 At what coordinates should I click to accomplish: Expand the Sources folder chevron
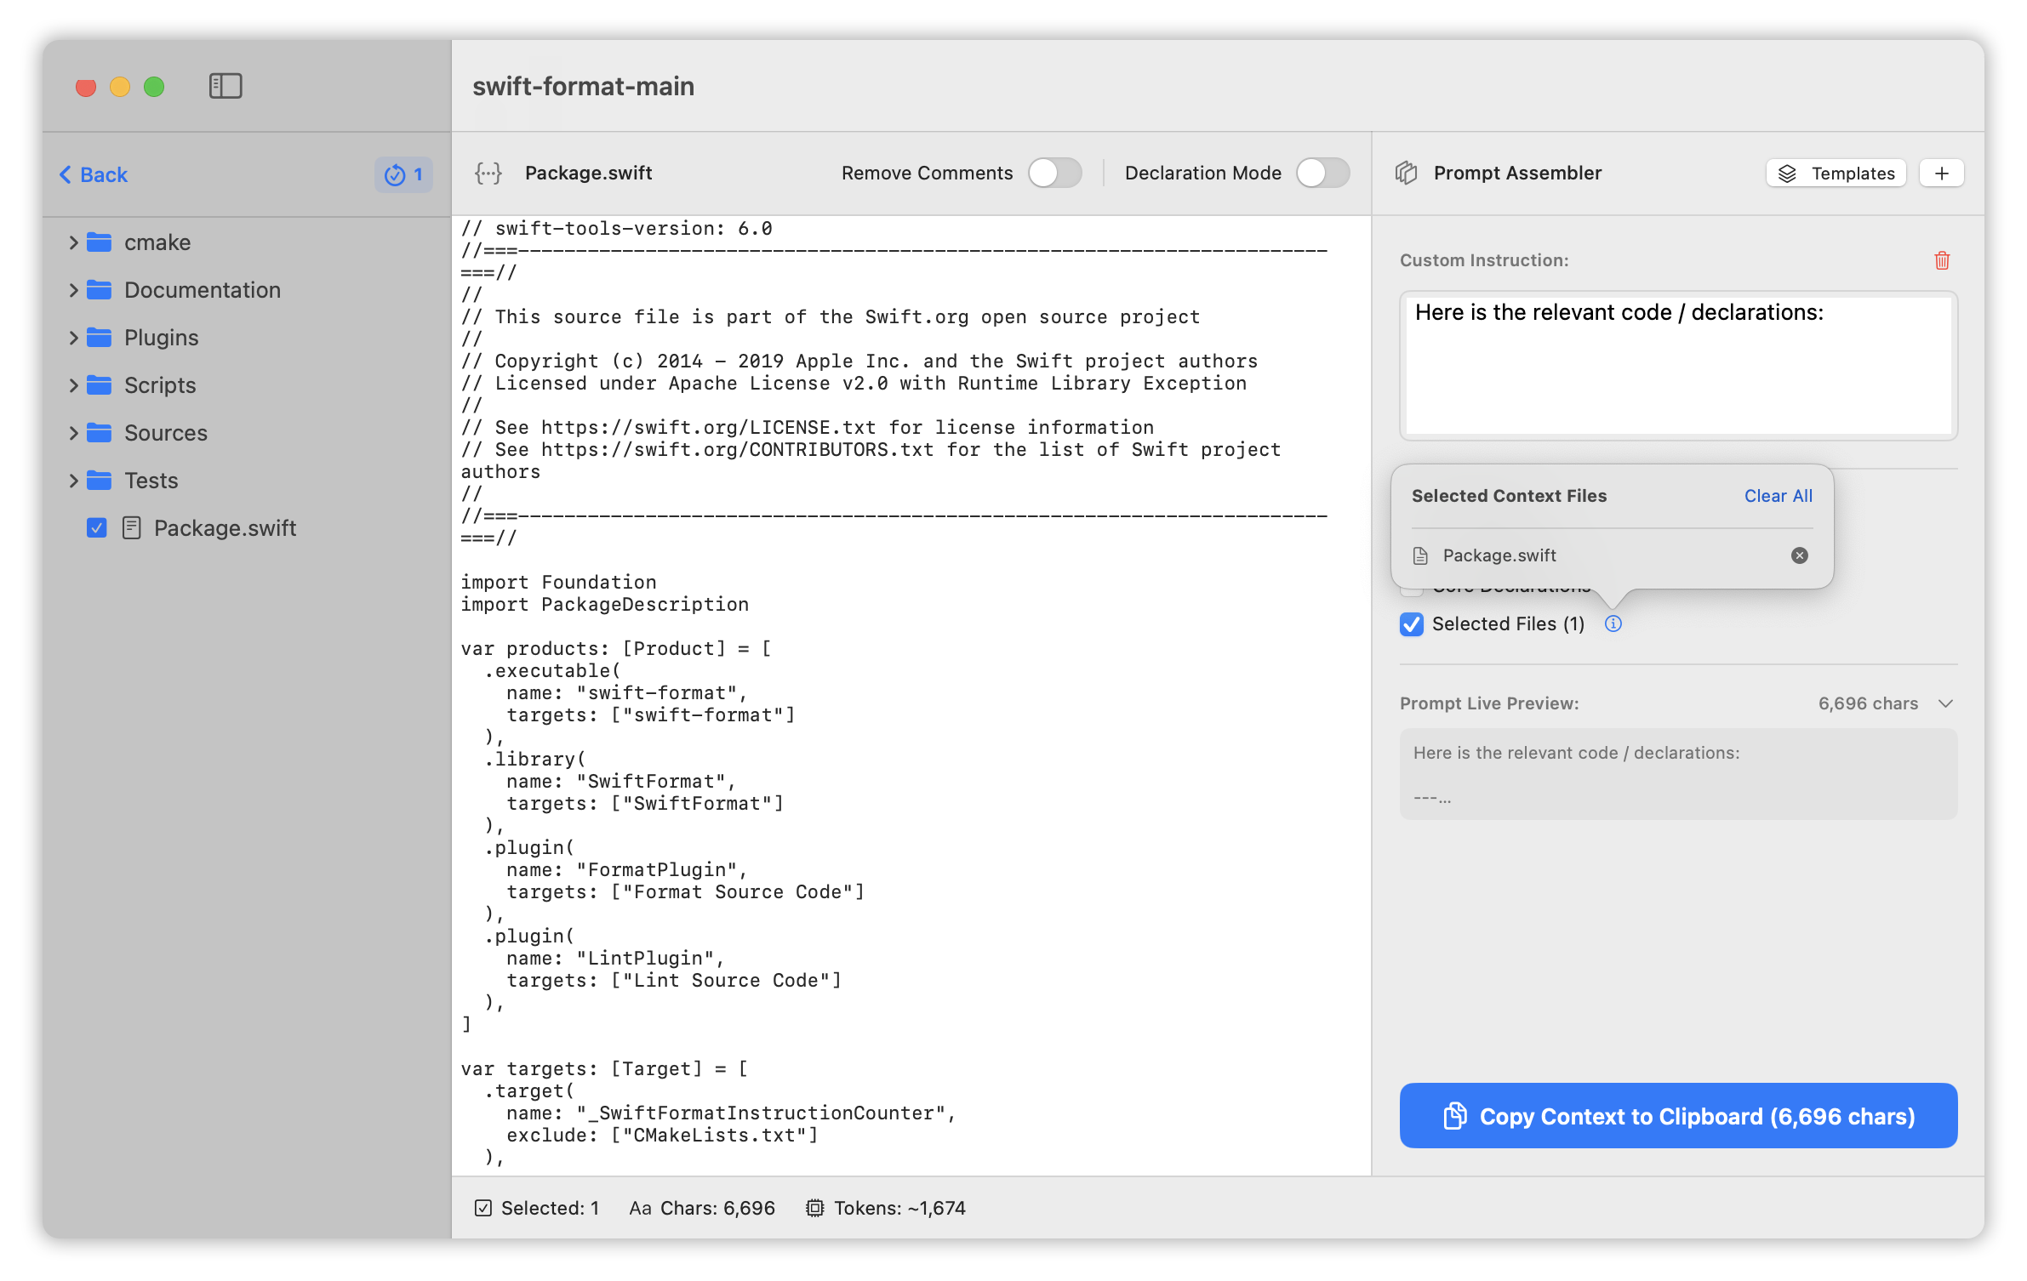(73, 433)
